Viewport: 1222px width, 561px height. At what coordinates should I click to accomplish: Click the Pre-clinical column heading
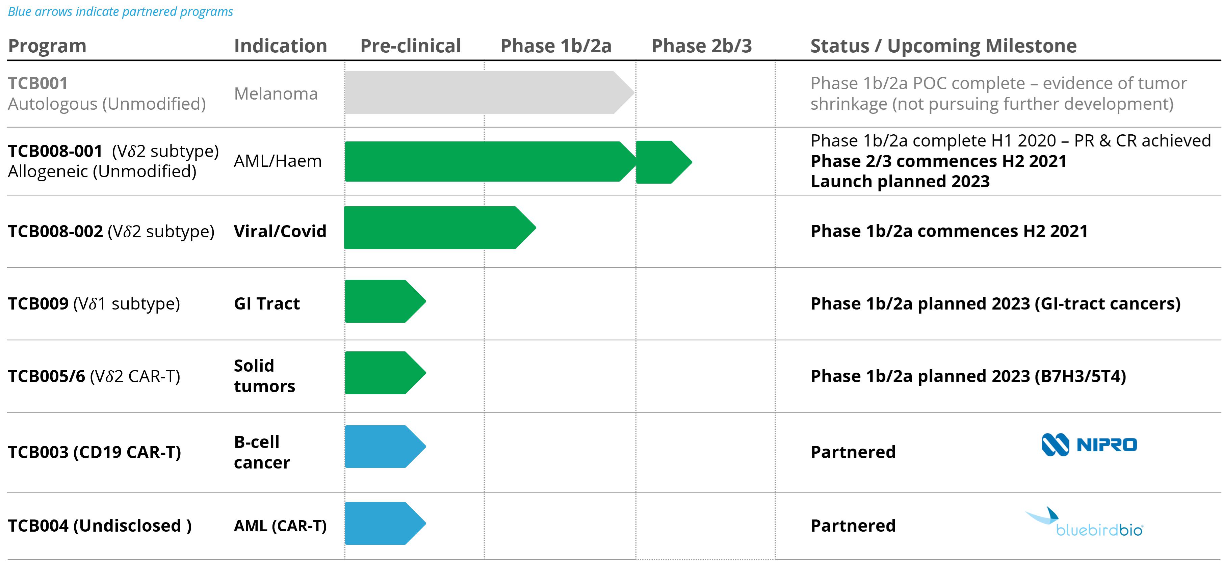tap(410, 46)
